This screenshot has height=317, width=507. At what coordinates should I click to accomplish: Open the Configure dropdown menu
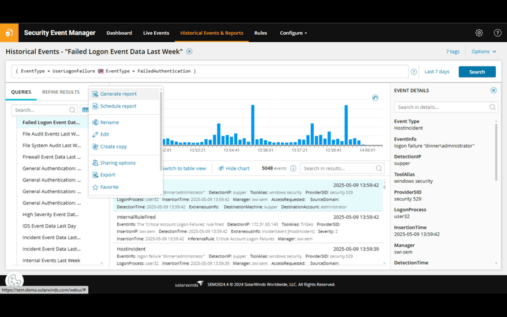click(293, 33)
